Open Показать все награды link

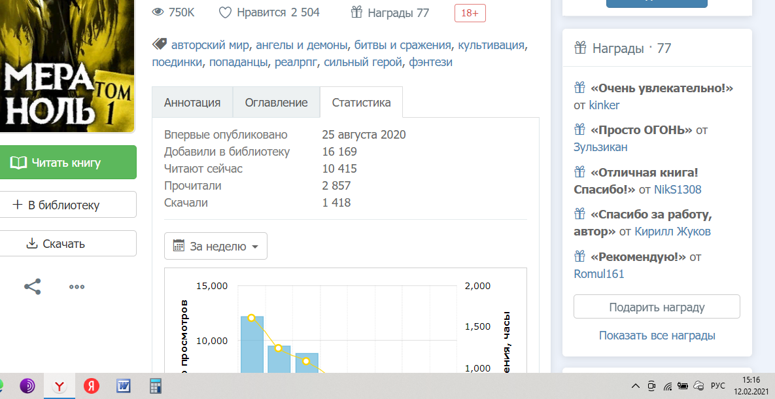[657, 336]
